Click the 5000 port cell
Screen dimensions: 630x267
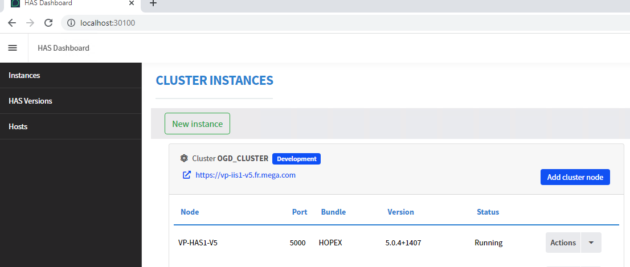point(298,243)
